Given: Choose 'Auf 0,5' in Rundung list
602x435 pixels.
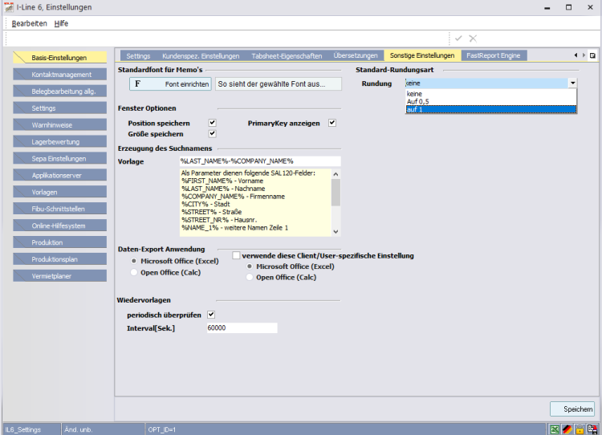Looking at the screenshot, I should pyautogui.click(x=491, y=101).
